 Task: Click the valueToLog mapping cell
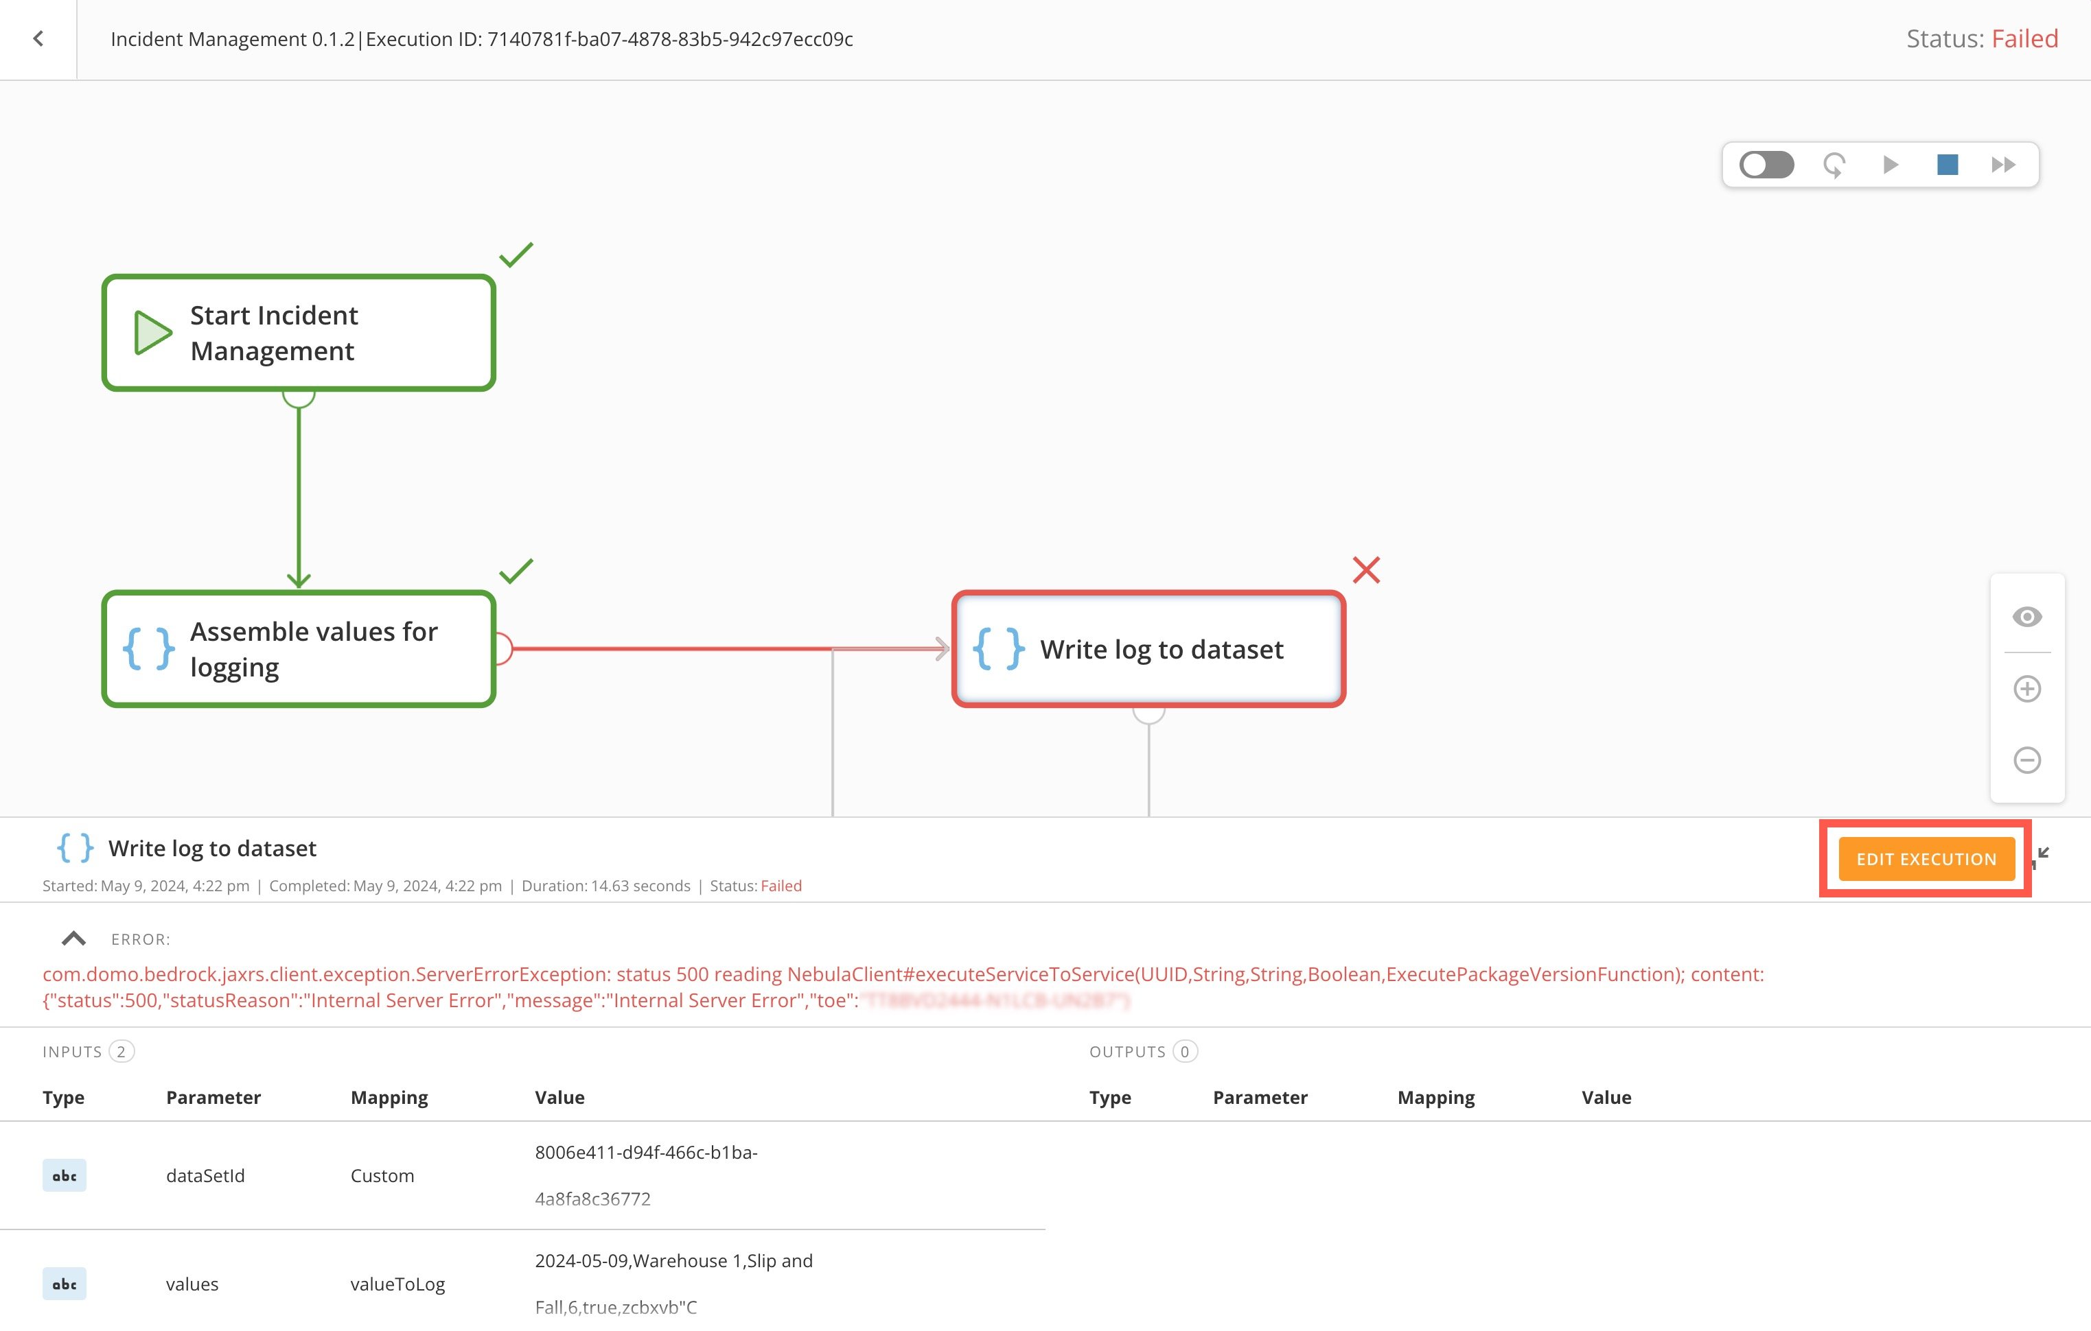click(397, 1284)
